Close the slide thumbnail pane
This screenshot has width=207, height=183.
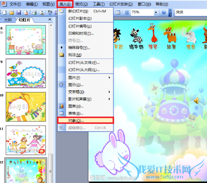tap(50, 19)
